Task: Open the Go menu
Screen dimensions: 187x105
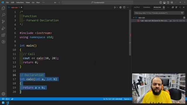Action: 33,3
